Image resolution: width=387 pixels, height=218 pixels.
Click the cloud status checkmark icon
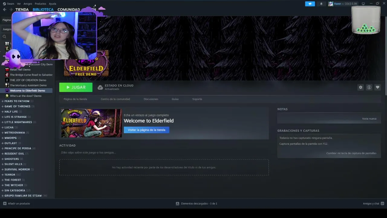tap(100, 88)
